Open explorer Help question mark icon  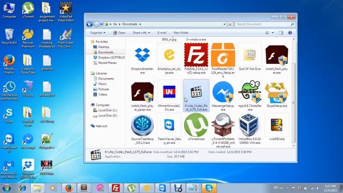pyautogui.click(x=290, y=33)
